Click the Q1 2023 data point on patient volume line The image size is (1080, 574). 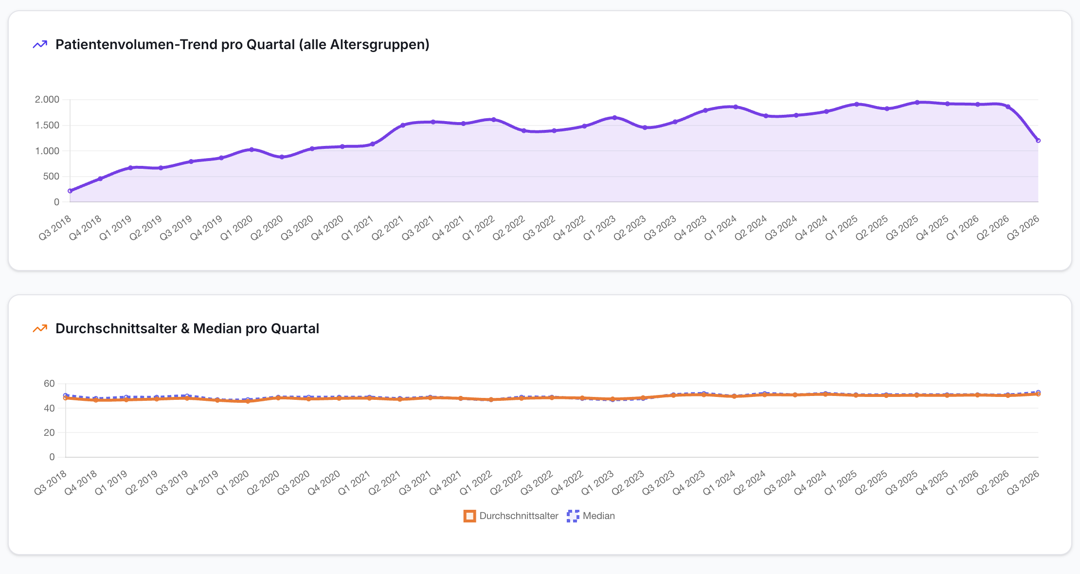click(x=614, y=118)
